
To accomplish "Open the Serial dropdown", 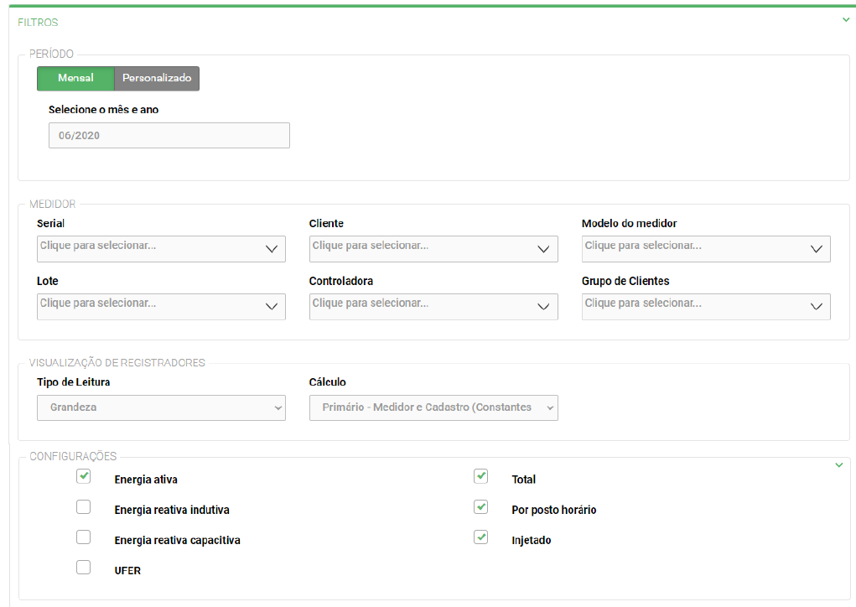I will point(161,248).
